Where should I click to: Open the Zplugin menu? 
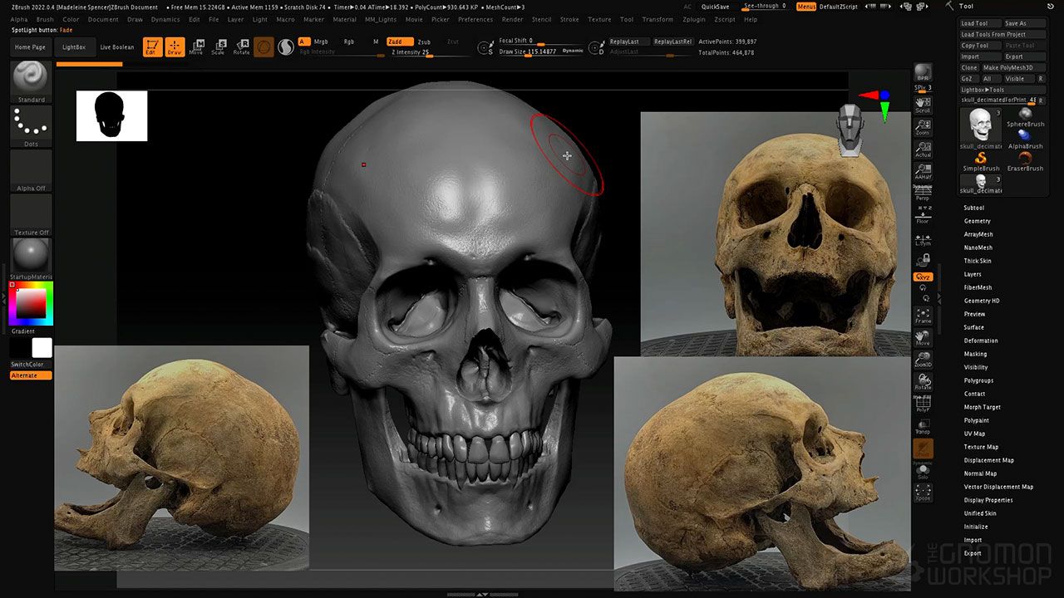(x=693, y=19)
